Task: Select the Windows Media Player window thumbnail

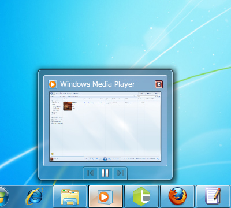Action: coord(105,127)
